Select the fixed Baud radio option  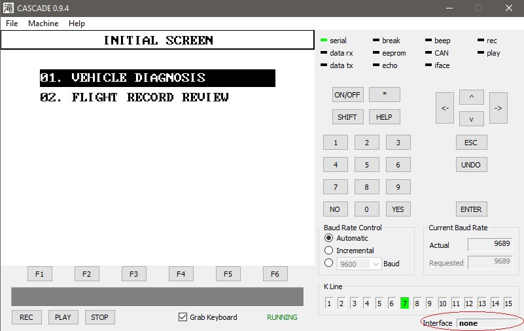329,263
